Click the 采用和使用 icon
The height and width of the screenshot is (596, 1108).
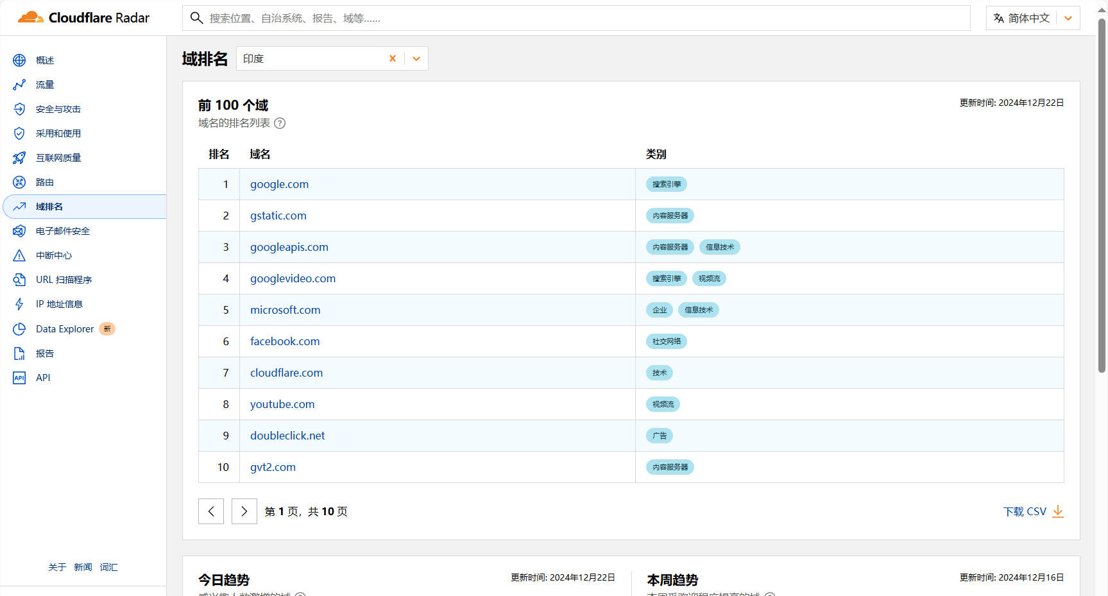click(x=19, y=133)
